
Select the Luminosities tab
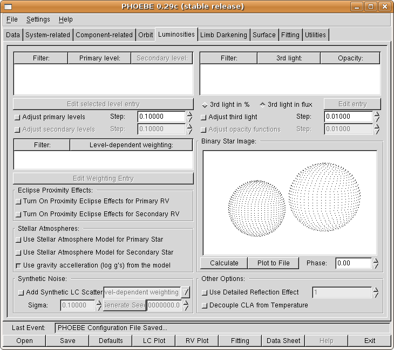(x=176, y=34)
